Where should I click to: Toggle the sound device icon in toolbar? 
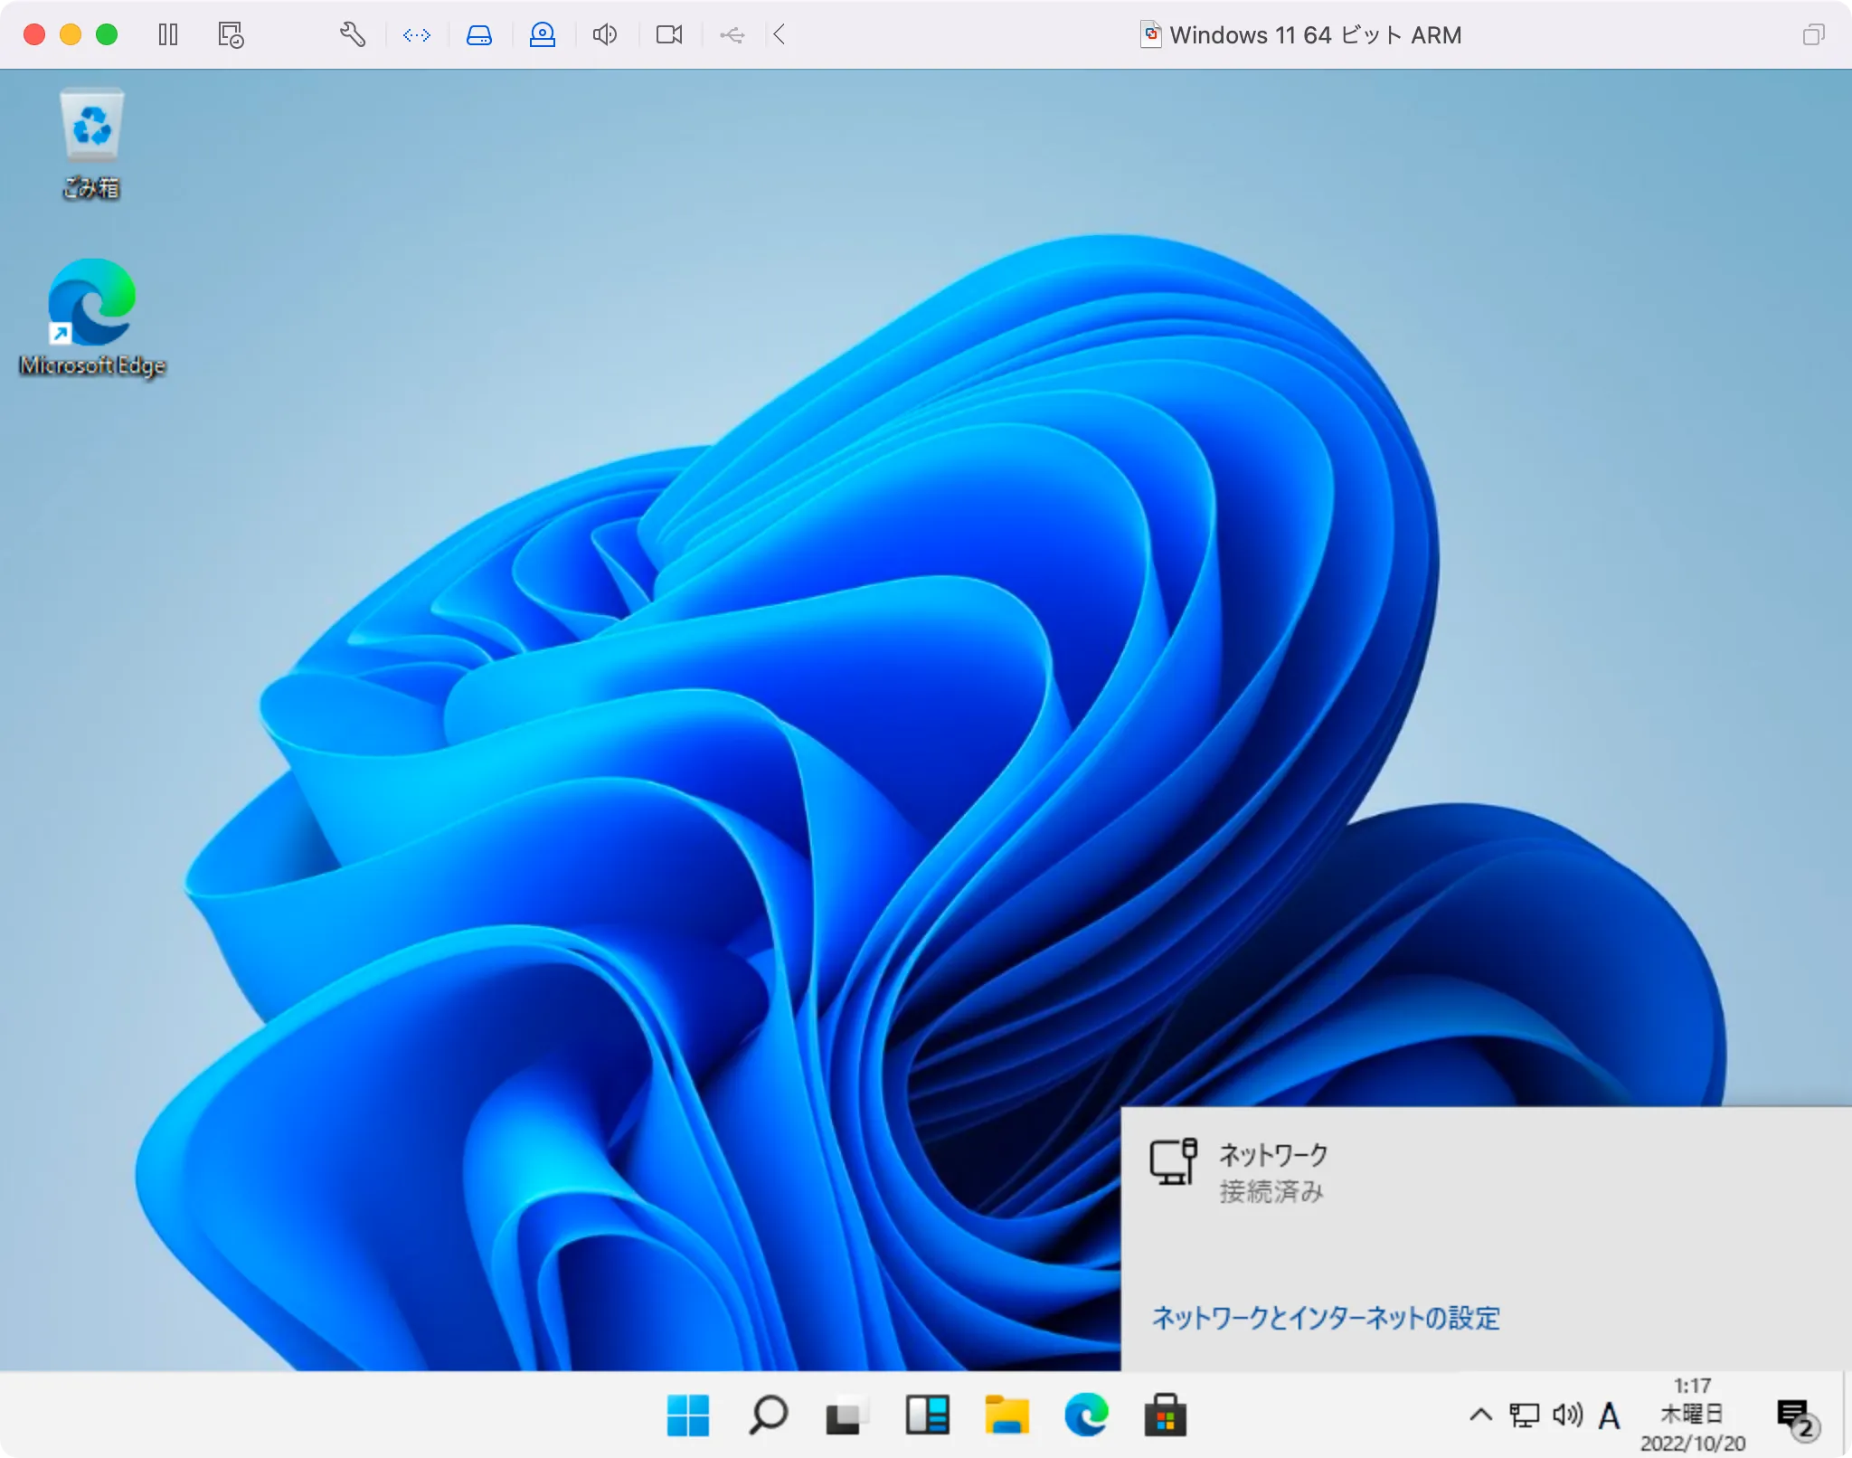[x=605, y=35]
